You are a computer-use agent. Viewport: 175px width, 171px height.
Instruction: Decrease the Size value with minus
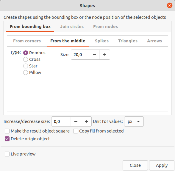click(x=94, y=55)
